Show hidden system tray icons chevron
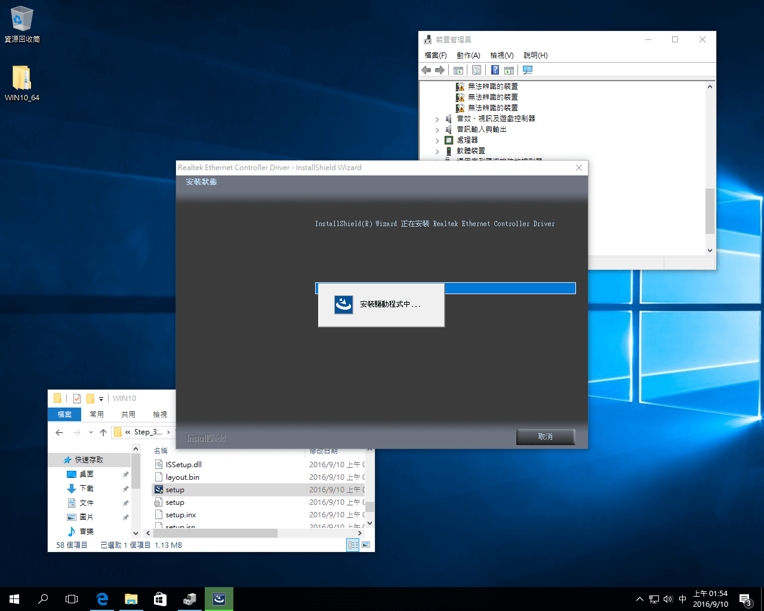764x611 pixels. point(640,599)
